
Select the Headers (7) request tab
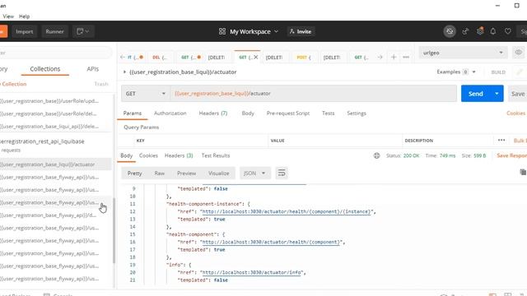pyautogui.click(x=213, y=113)
